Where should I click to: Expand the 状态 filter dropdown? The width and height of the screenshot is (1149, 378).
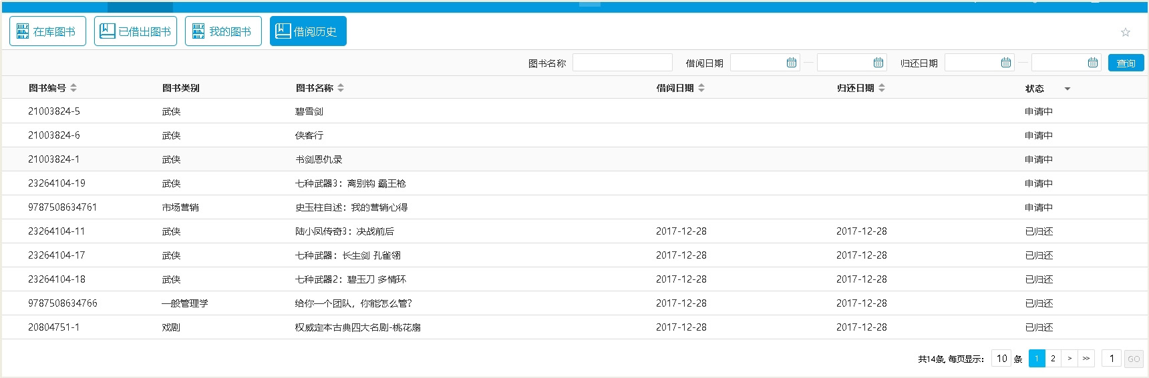pyautogui.click(x=1068, y=89)
